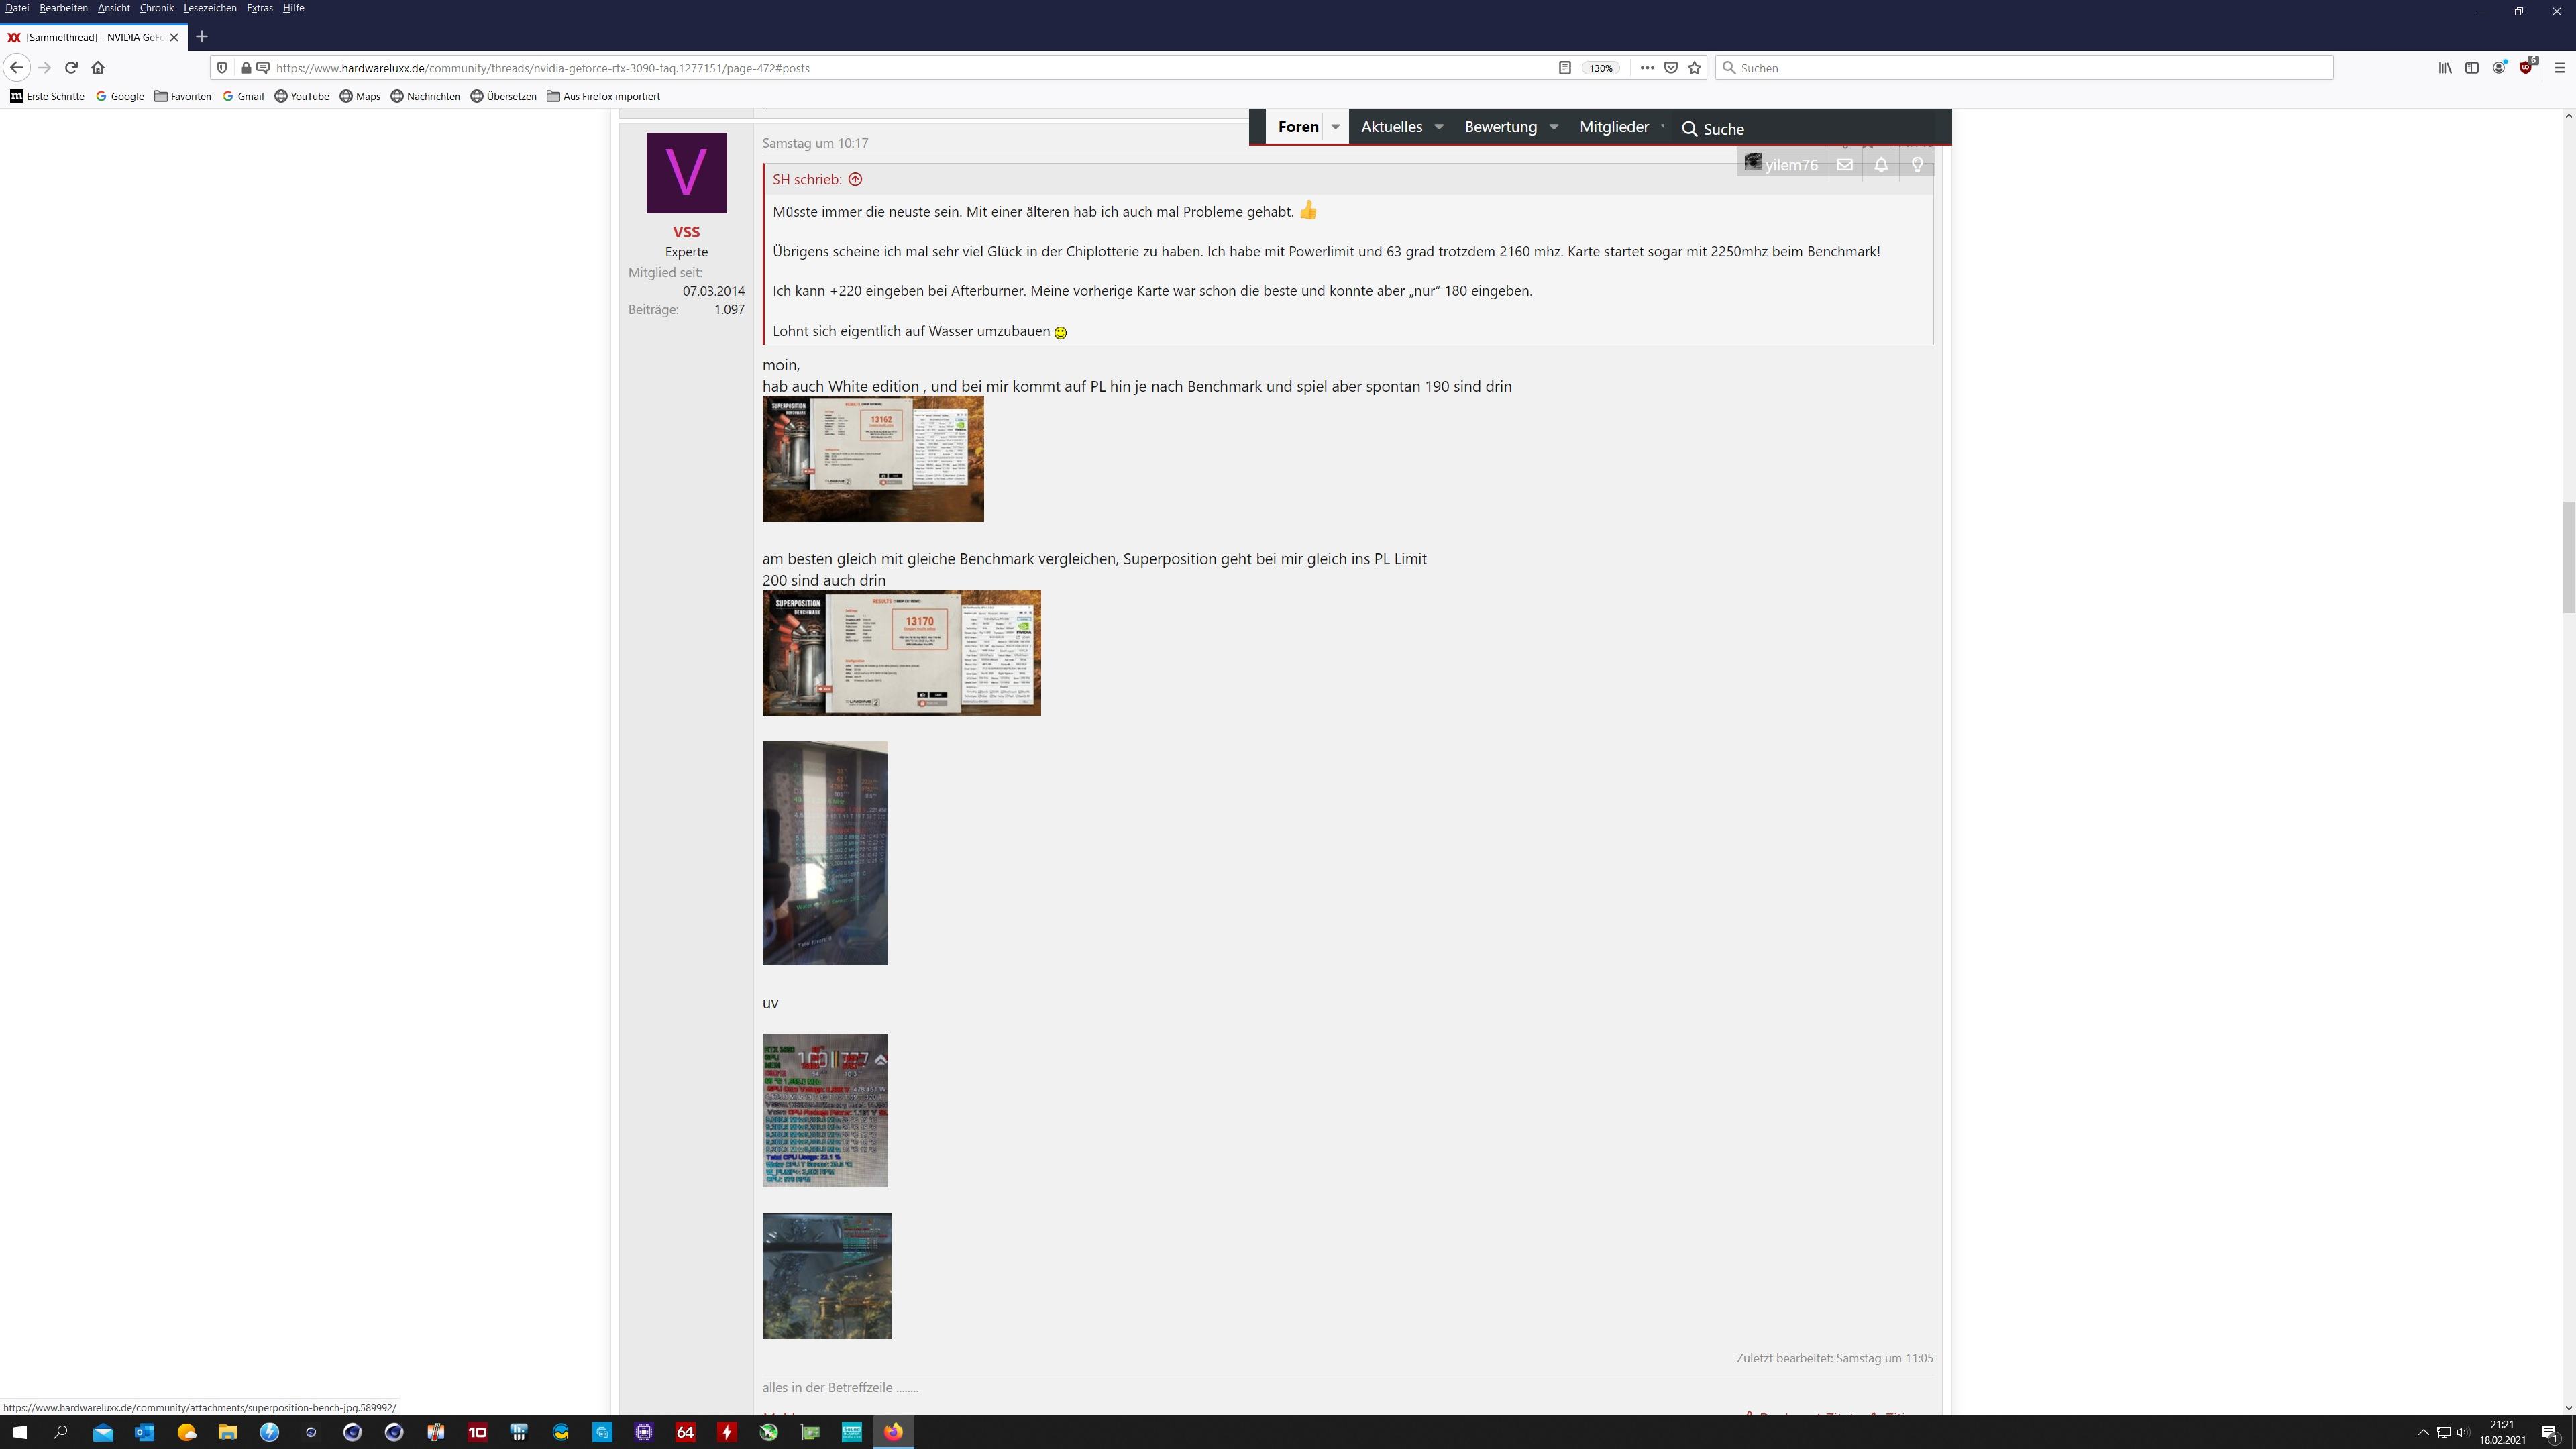Bookmark page with star icon
Image resolution: width=2576 pixels, height=1449 pixels.
[1694, 68]
